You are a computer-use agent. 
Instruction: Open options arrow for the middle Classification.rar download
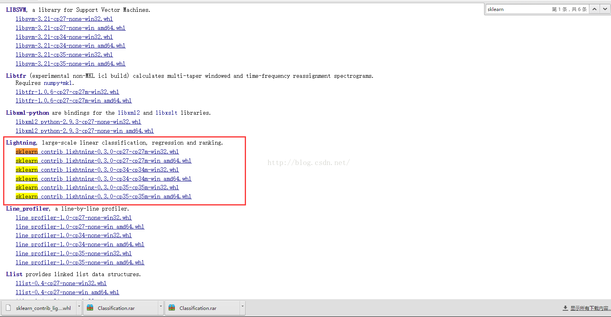coord(161,308)
